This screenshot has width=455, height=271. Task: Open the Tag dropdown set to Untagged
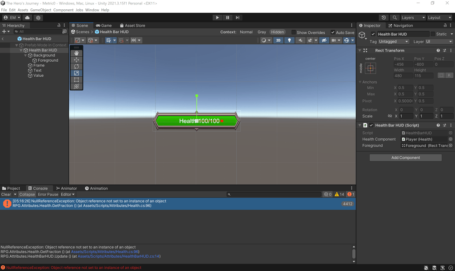[393, 41]
